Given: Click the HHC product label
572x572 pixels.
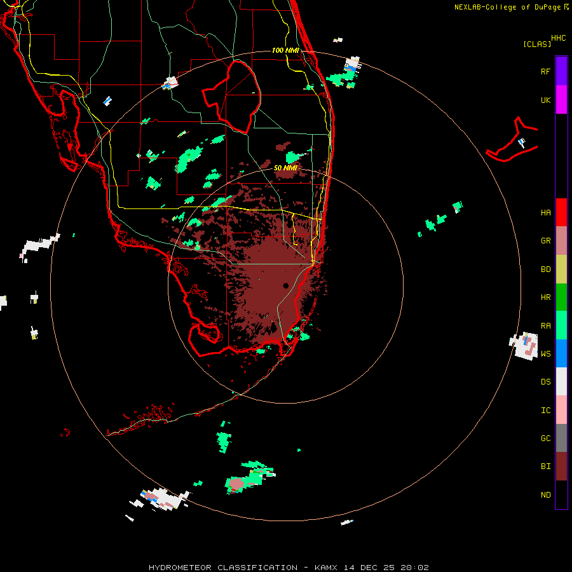Looking at the screenshot, I should click(559, 38).
